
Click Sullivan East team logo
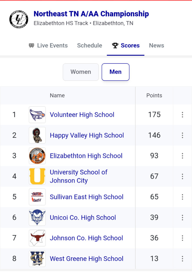(x=37, y=197)
